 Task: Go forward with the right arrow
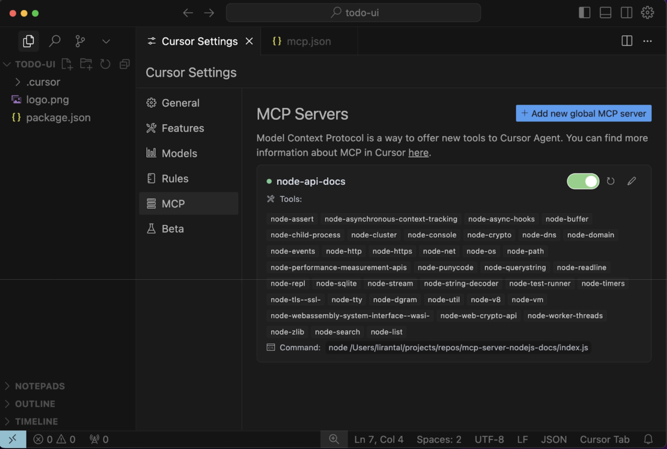[x=209, y=13]
